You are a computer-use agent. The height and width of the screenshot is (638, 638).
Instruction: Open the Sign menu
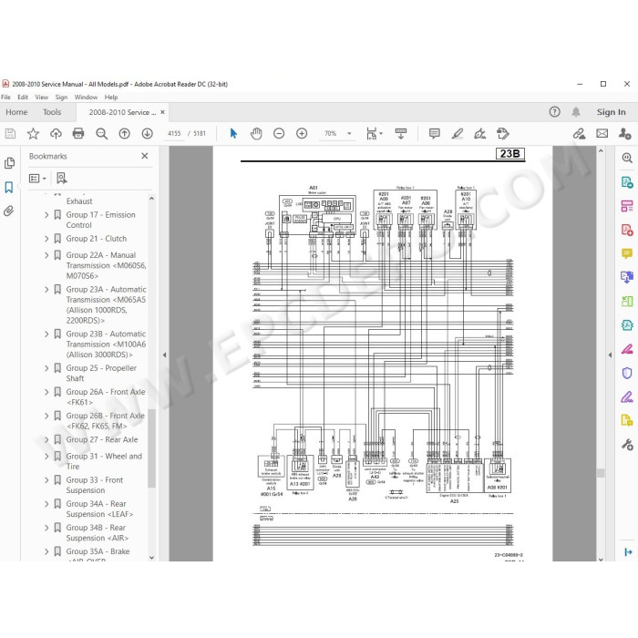pyautogui.click(x=61, y=98)
